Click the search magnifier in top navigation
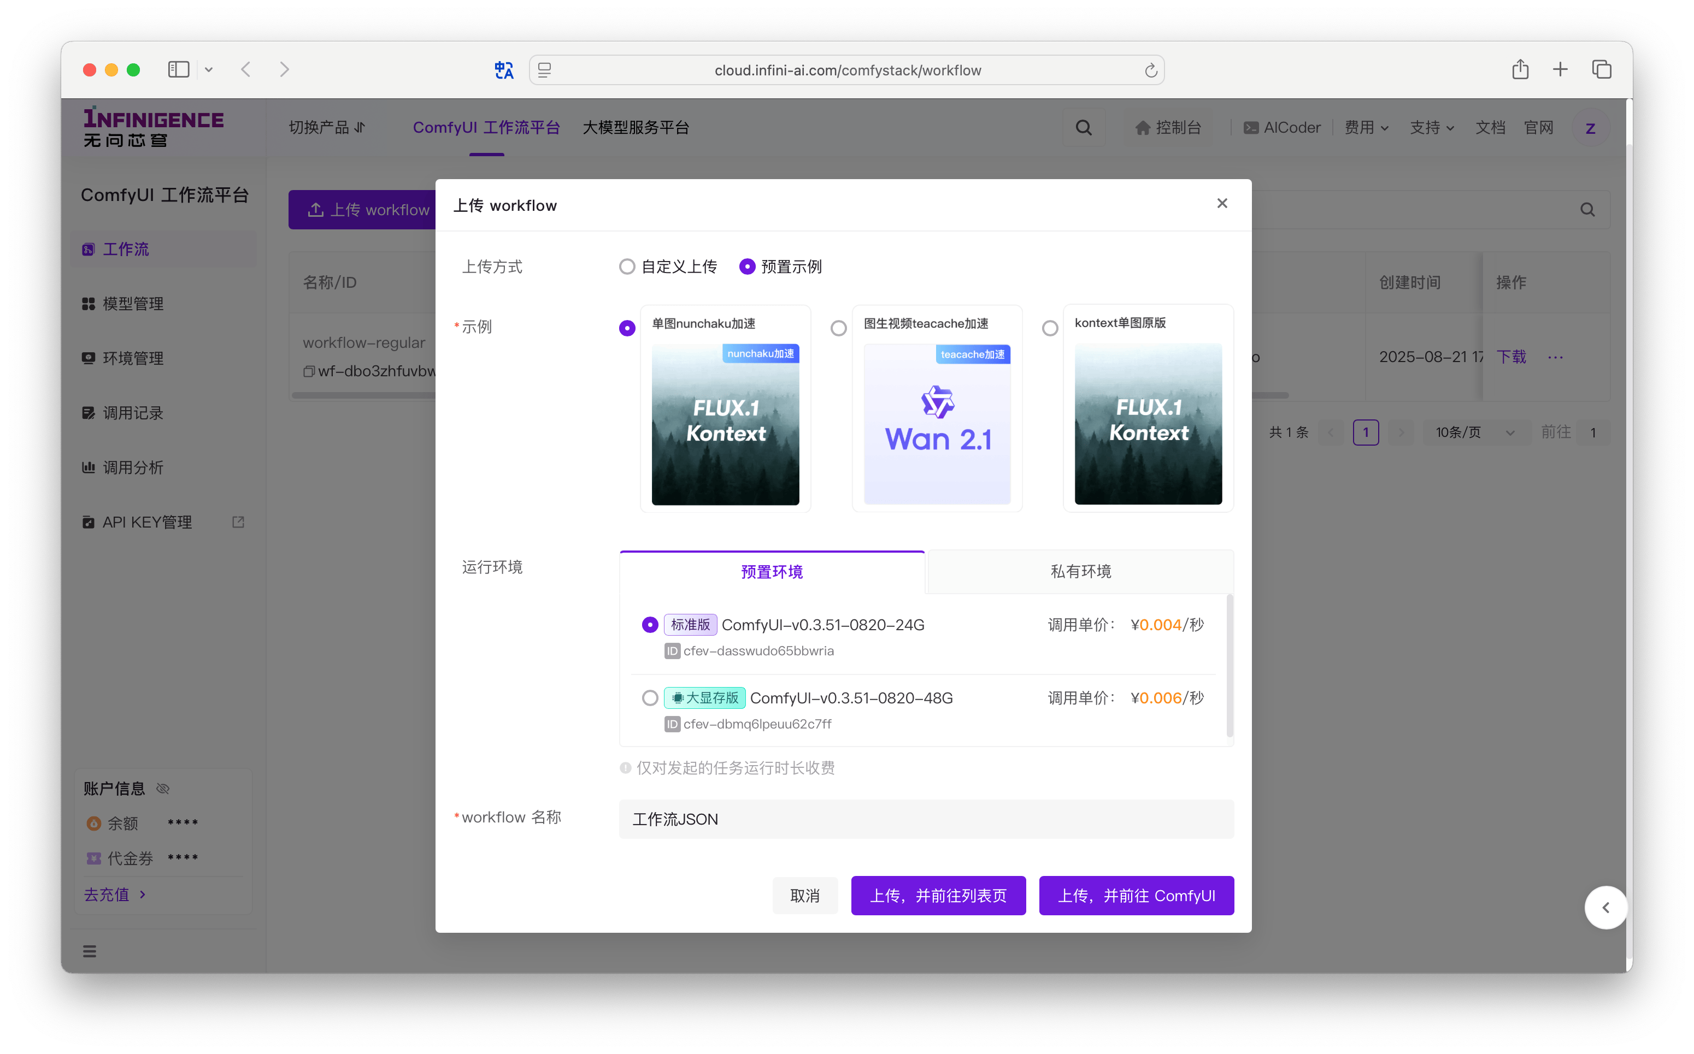The image size is (1694, 1054). tap(1083, 128)
